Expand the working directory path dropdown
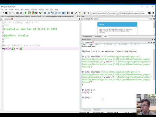The width and height of the screenshot is (156, 117). point(147,13)
